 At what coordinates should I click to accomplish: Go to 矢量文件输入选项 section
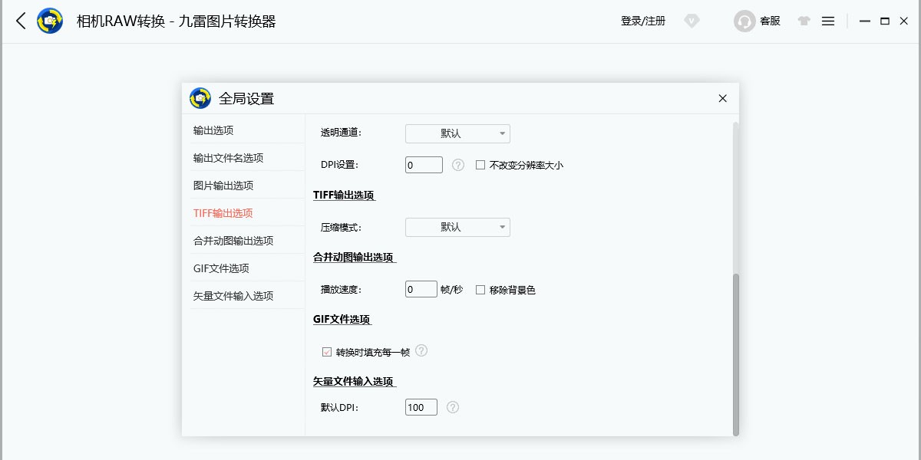point(233,296)
